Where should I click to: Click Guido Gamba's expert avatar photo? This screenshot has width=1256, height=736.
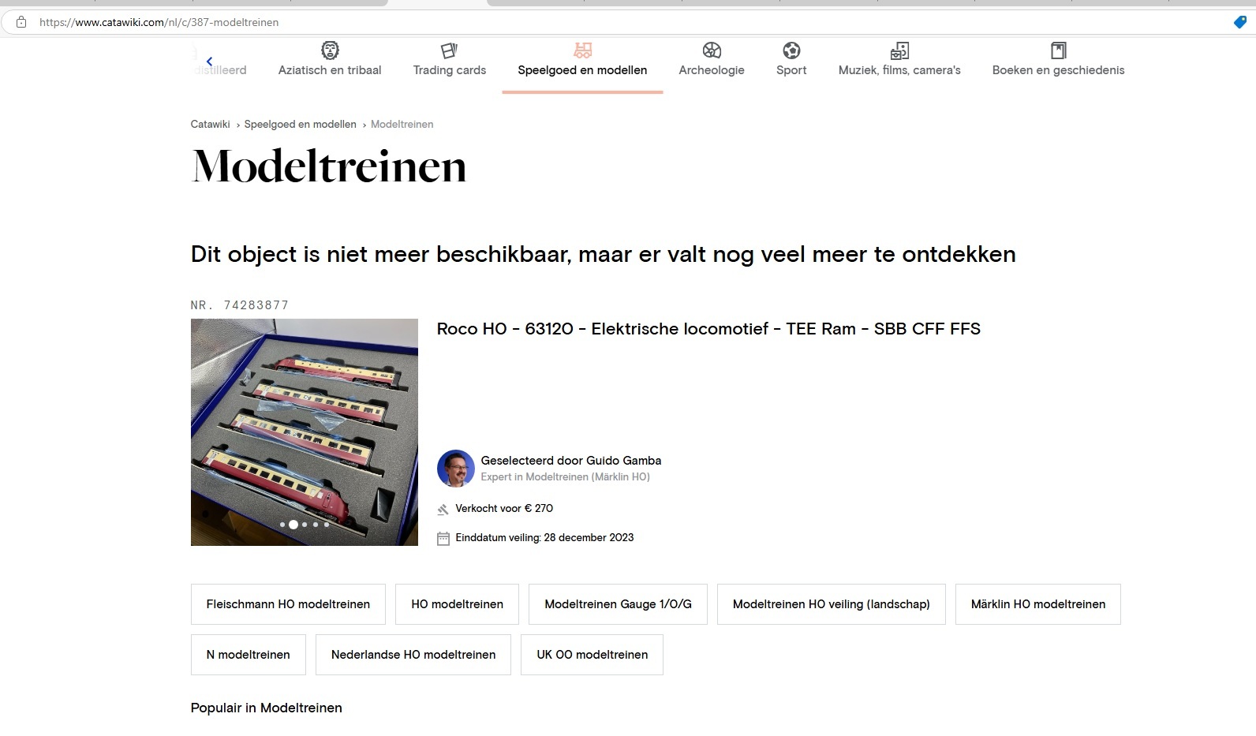(x=456, y=469)
